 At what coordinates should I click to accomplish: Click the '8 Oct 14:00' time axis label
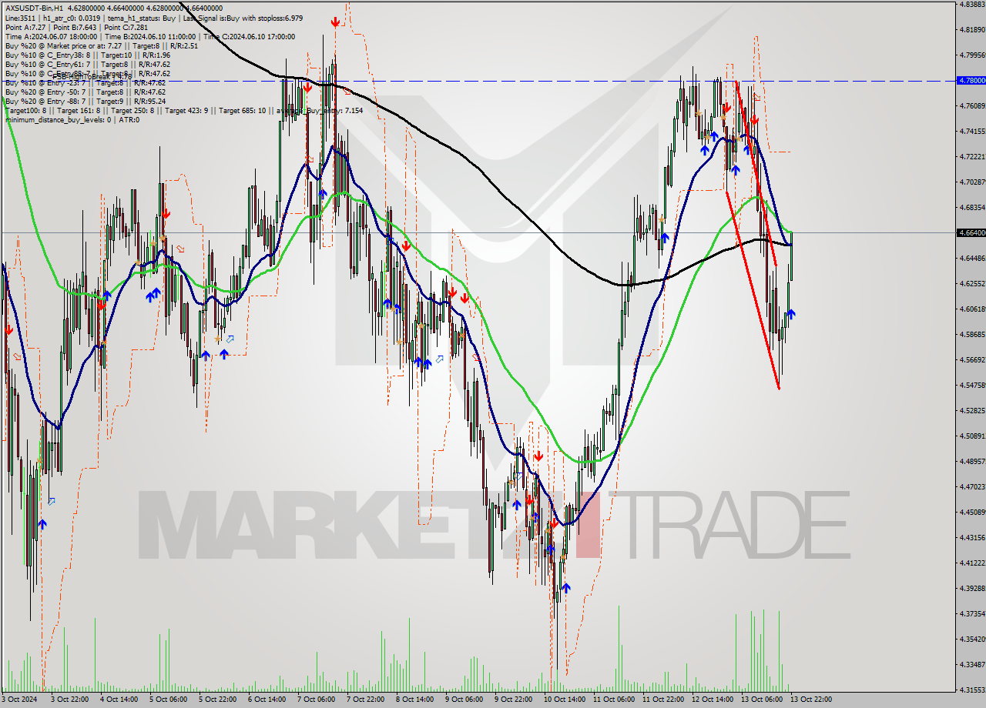click(x=415, y=700)
